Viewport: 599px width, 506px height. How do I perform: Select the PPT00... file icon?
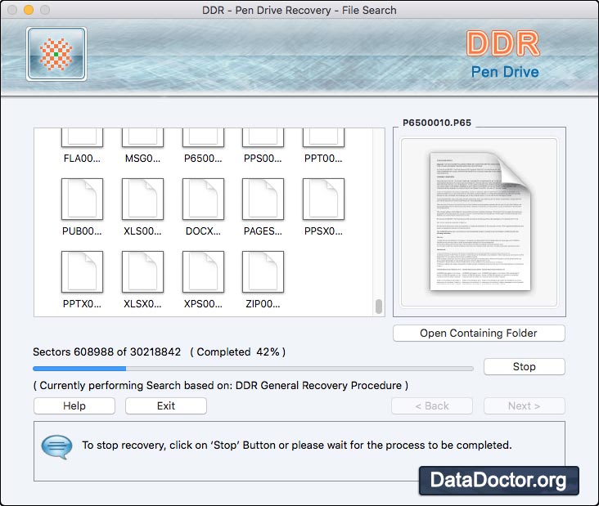323,138
